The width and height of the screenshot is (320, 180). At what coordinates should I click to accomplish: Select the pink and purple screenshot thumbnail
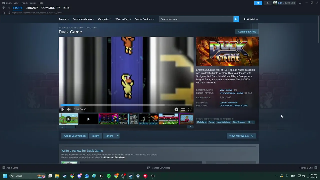point(108,119)
